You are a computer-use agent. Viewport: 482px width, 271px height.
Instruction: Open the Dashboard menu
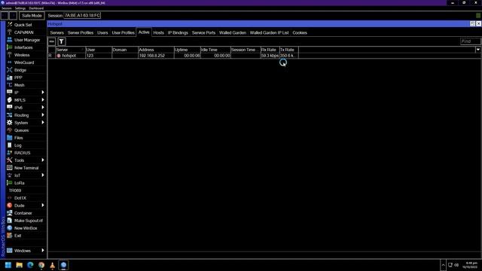36,8
